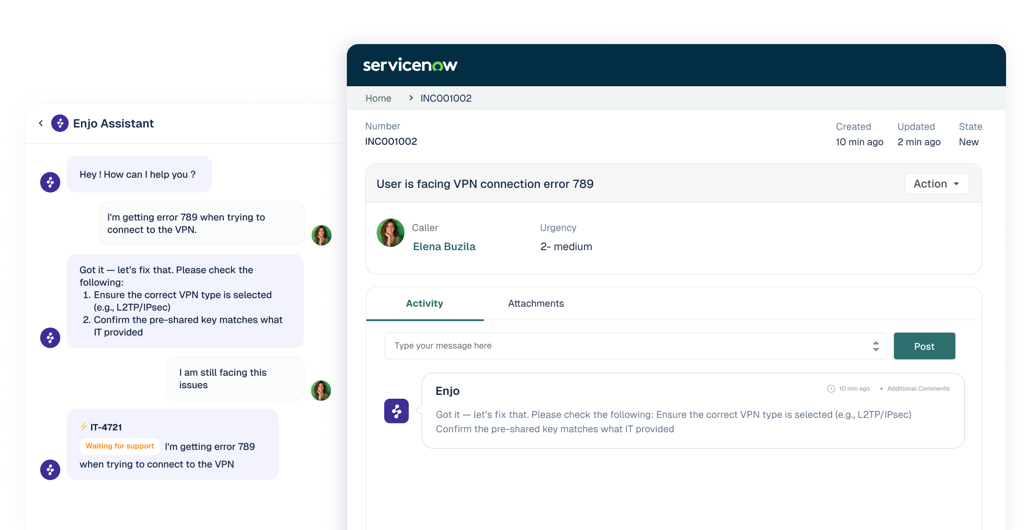Click the 'Ensure the correct VPN type' step in chat
Viewport: 1030px width, 530px height.
click(x=177, y=301)
